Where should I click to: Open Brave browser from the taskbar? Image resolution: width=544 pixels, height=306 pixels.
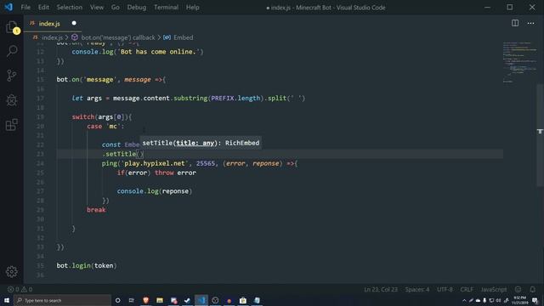(x=145, y=300)
